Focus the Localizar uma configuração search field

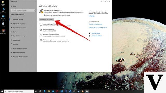pos(23,10)
